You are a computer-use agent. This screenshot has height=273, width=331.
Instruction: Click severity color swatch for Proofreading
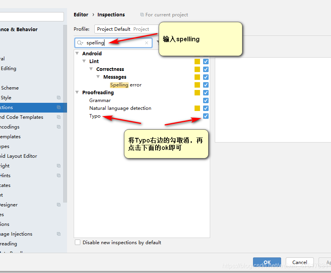pos(197,93)
